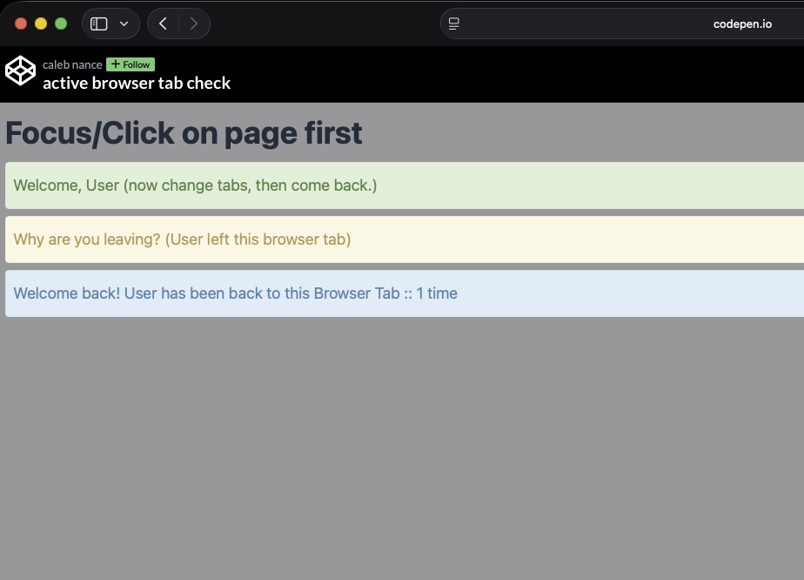
Task: Go back with the left arrow
Action: (163, 24)
